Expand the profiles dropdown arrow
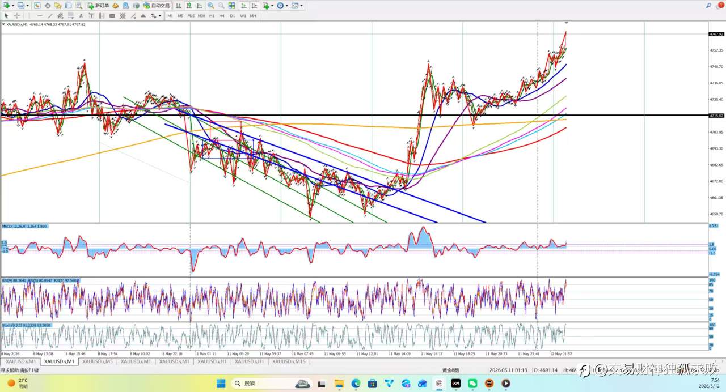This screenshot has height=392, width=726. point(28,6)
